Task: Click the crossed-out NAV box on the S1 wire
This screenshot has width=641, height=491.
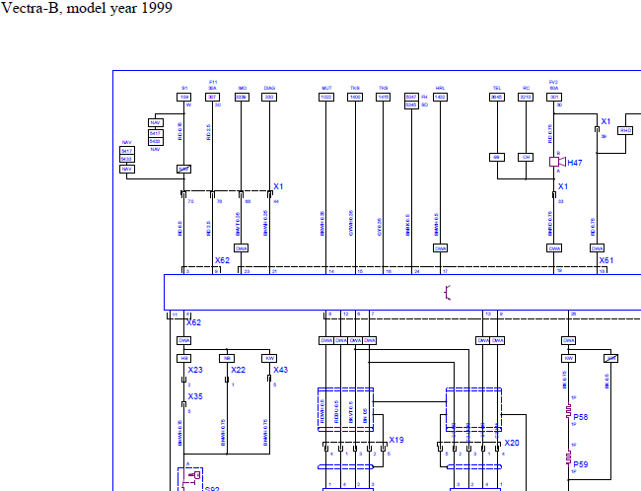Action: pos(183,169)
